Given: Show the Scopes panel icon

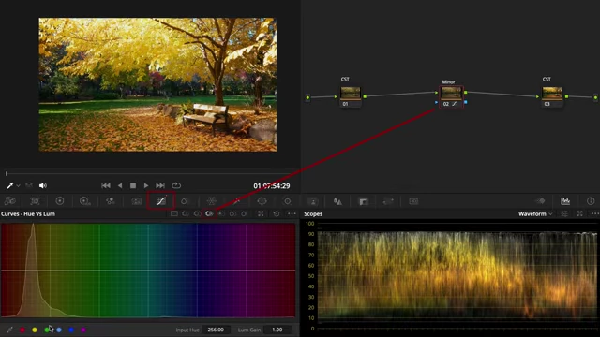Looking at the screenshot, I should pos(565,201).
